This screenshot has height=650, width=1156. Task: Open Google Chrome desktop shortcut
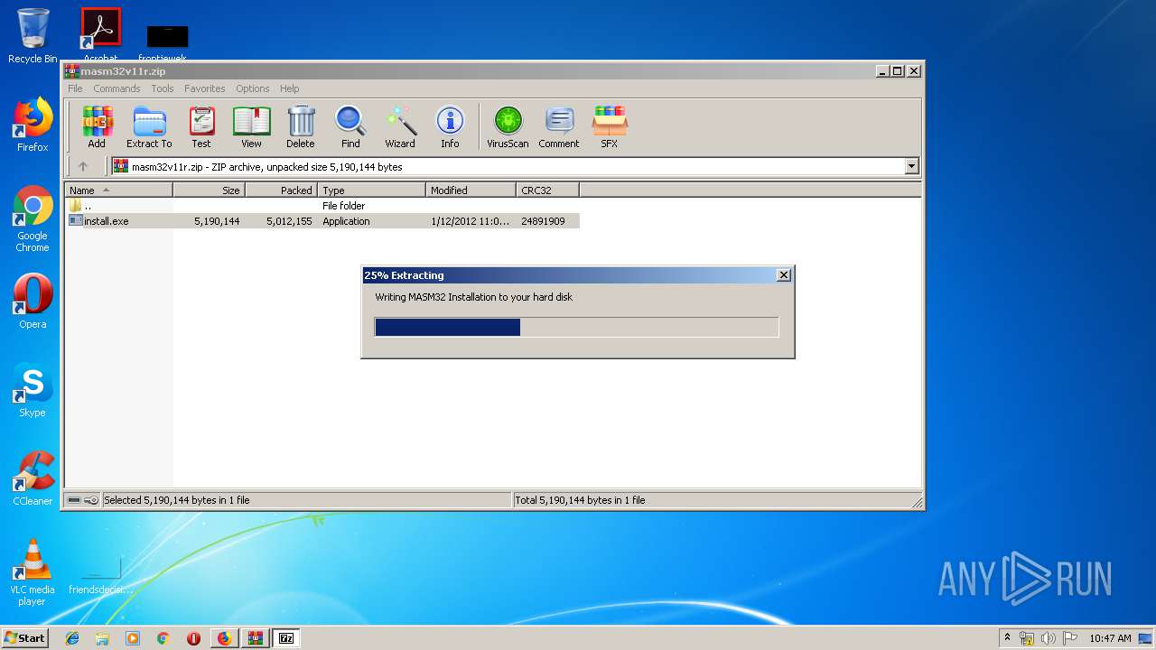pyautogui.click(x=33, y=219)
